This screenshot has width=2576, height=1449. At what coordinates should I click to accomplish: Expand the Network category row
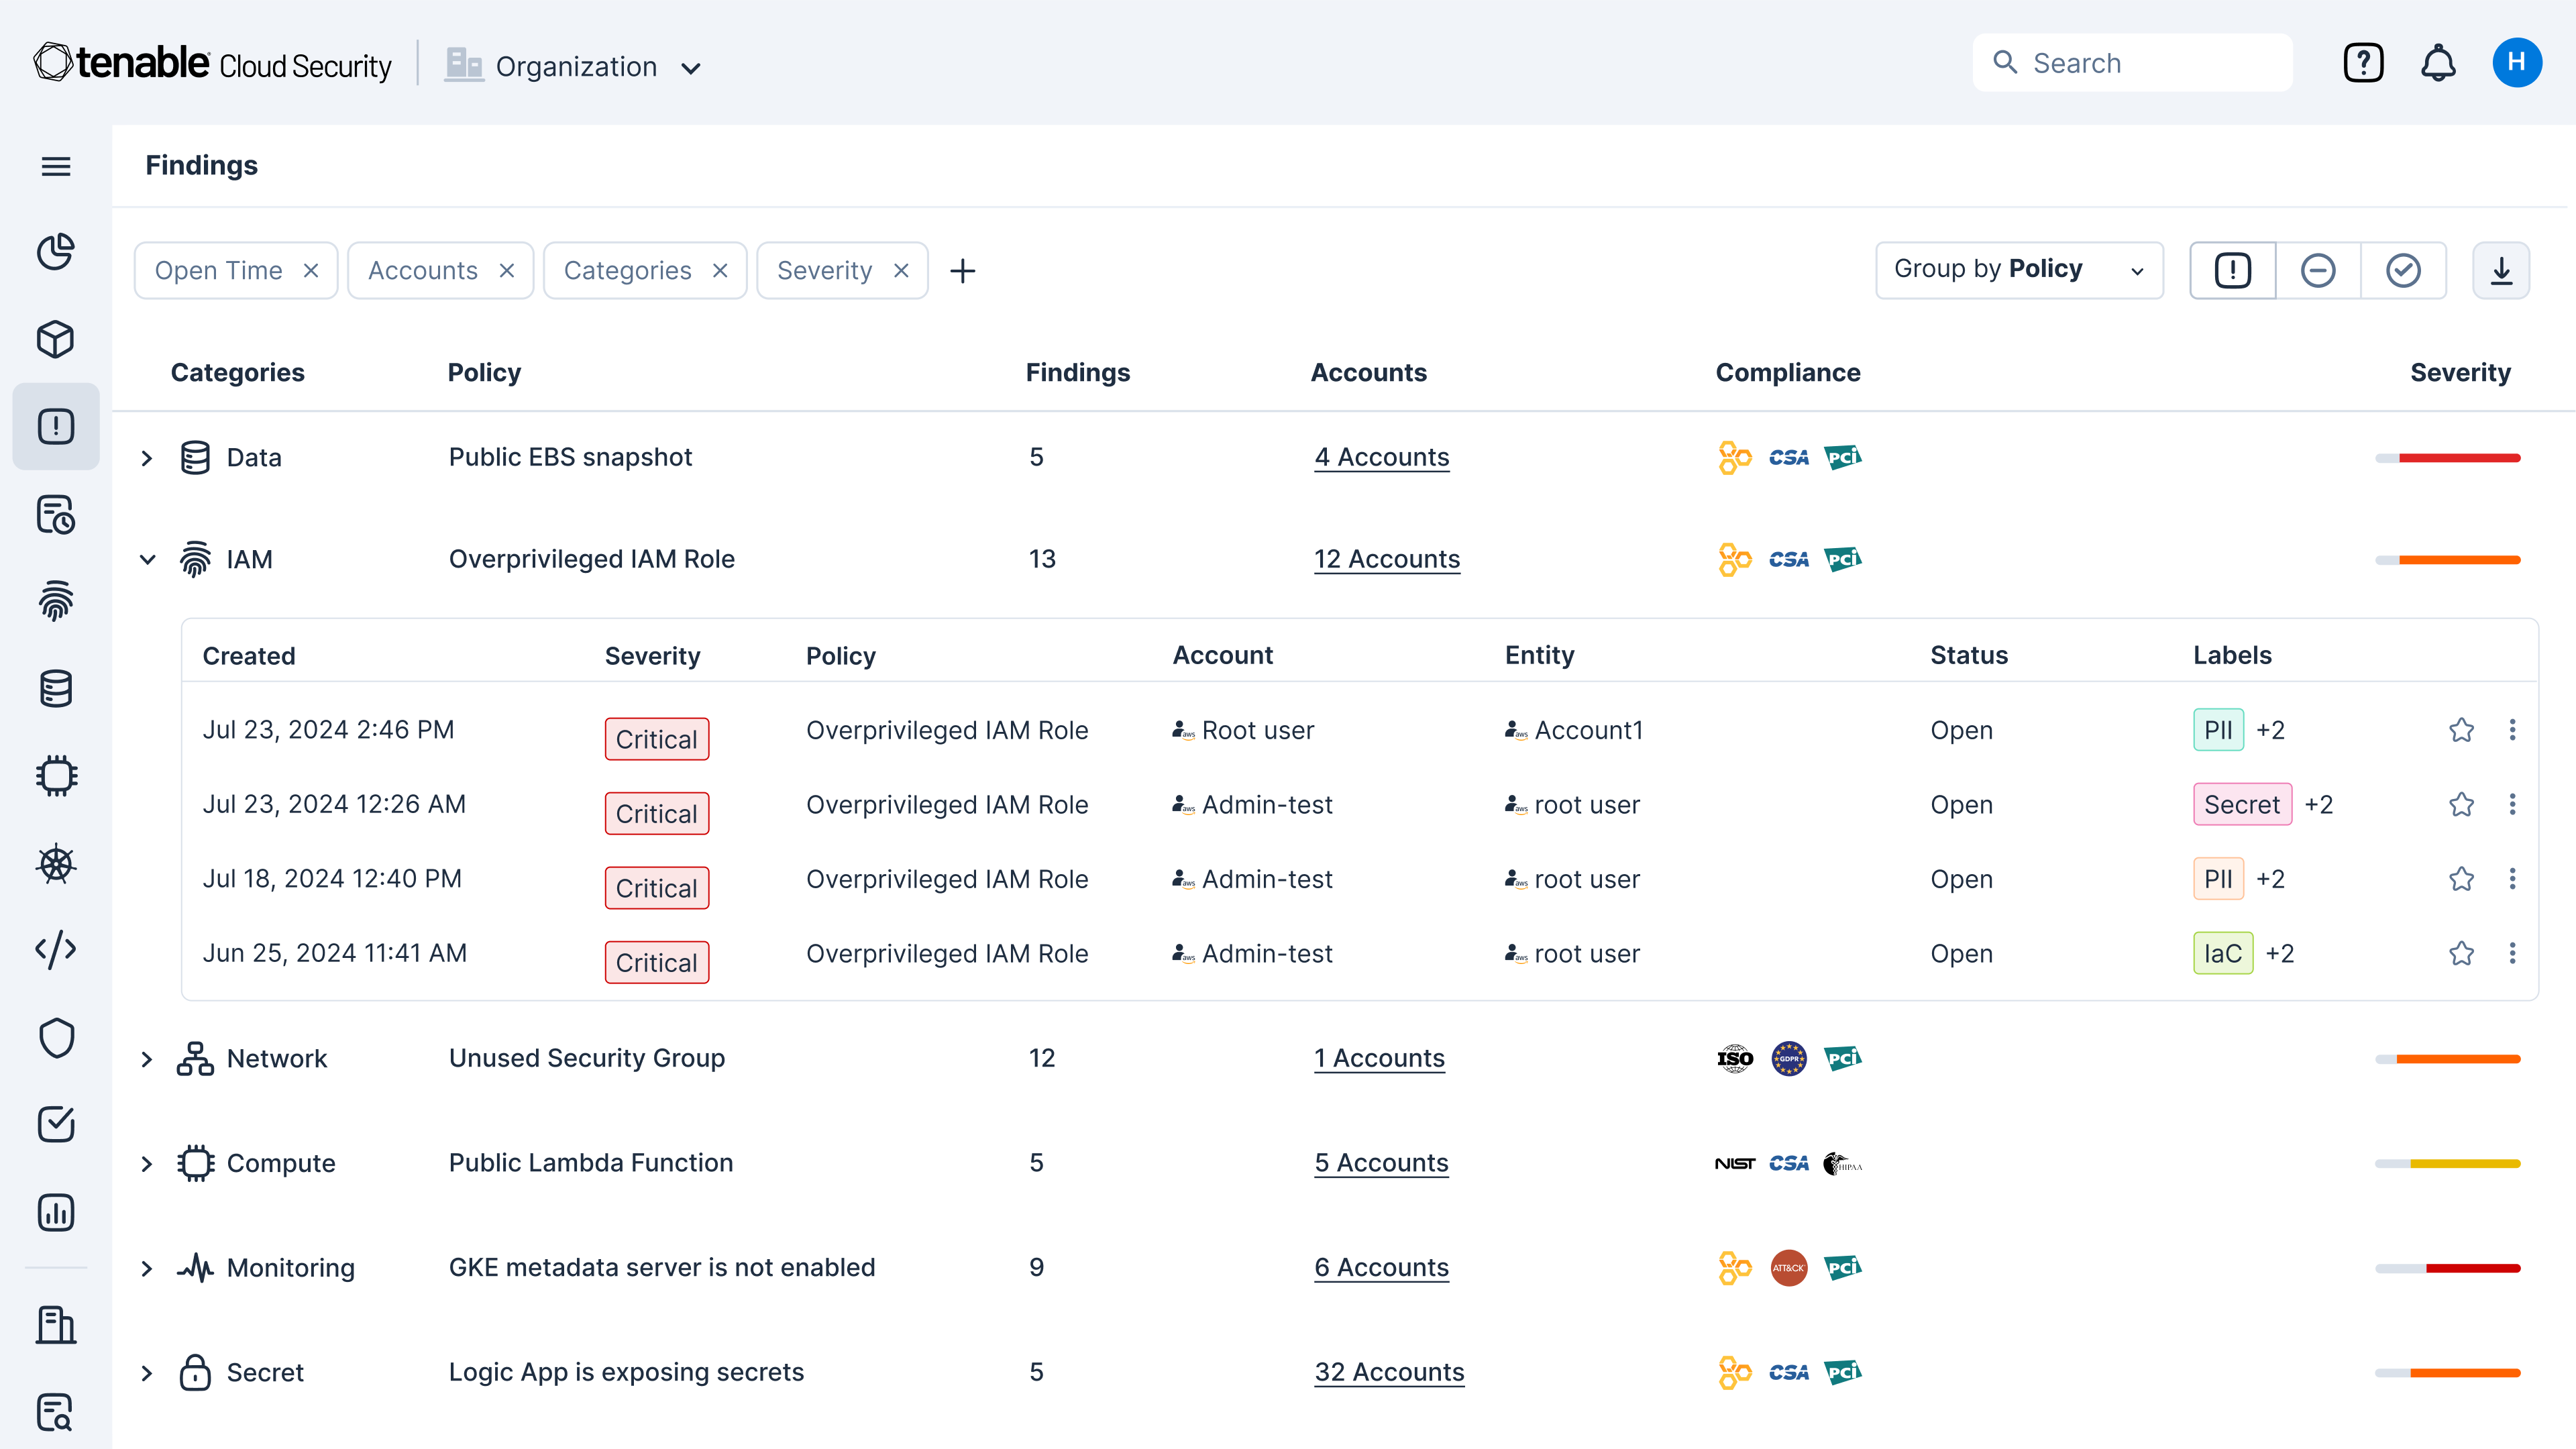147,1059
